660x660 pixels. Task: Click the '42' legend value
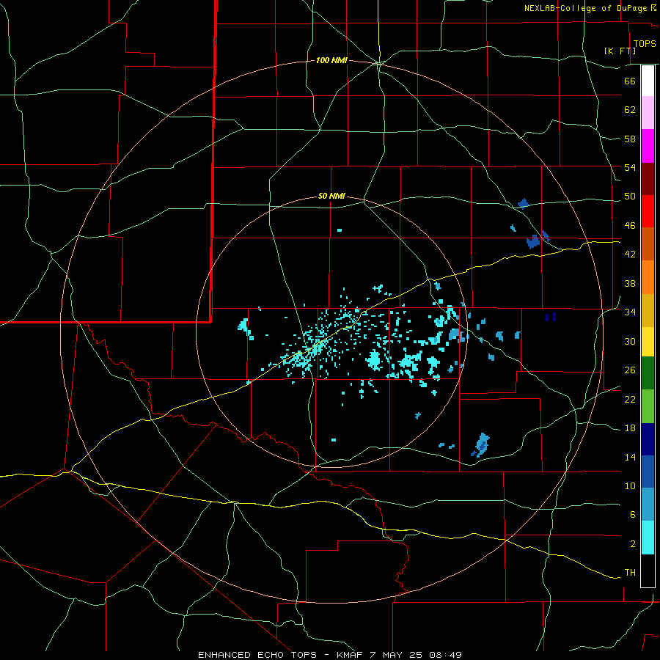(630, 254)
